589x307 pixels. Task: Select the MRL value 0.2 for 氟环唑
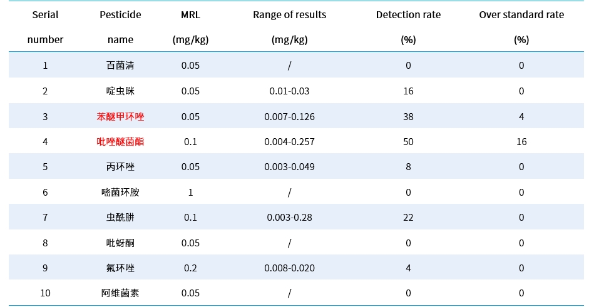(190, 268)
